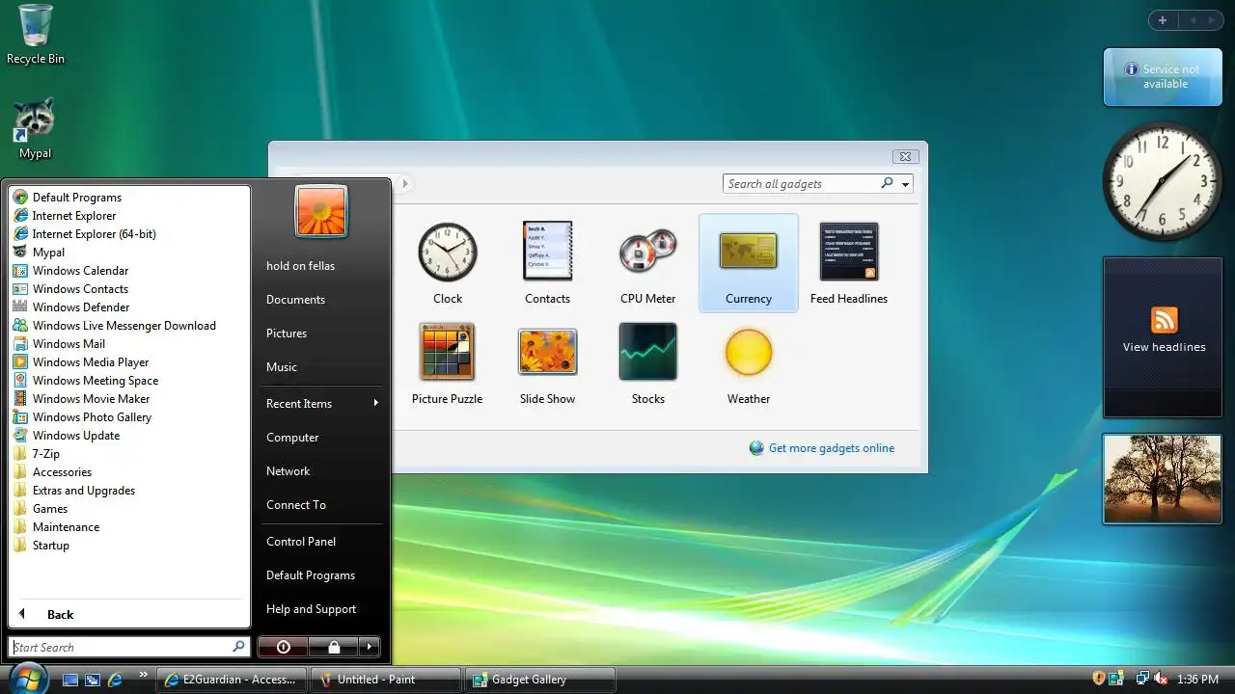This screenshot has height=694, width=1235.
Task: Pick the Currency gadget
Action: coord(748,263)
